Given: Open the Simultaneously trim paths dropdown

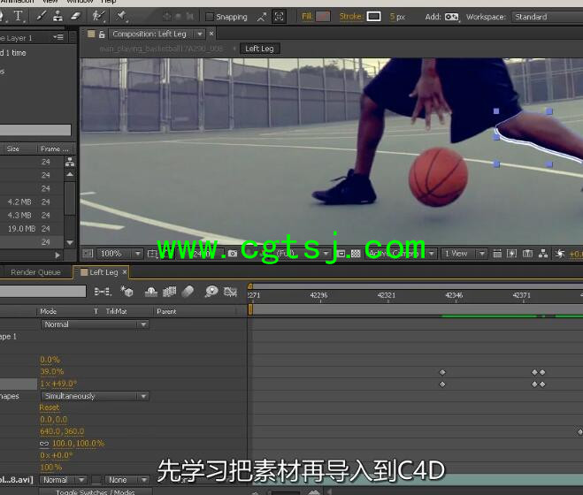Looking at the screenshot, I should pyautogui.click(x=95, y=396).
